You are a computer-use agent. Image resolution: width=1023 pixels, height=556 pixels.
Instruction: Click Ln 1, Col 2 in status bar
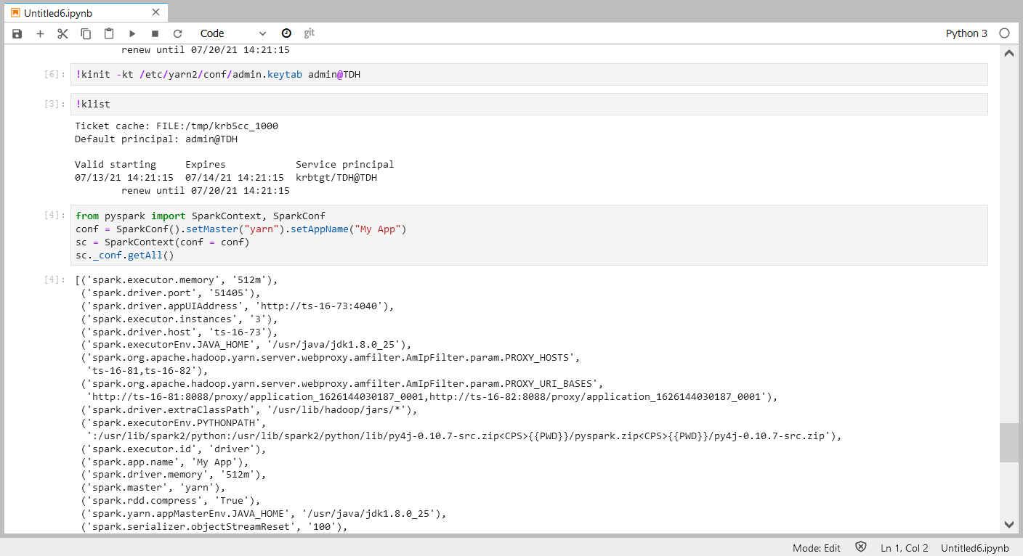tap(904, 548)
